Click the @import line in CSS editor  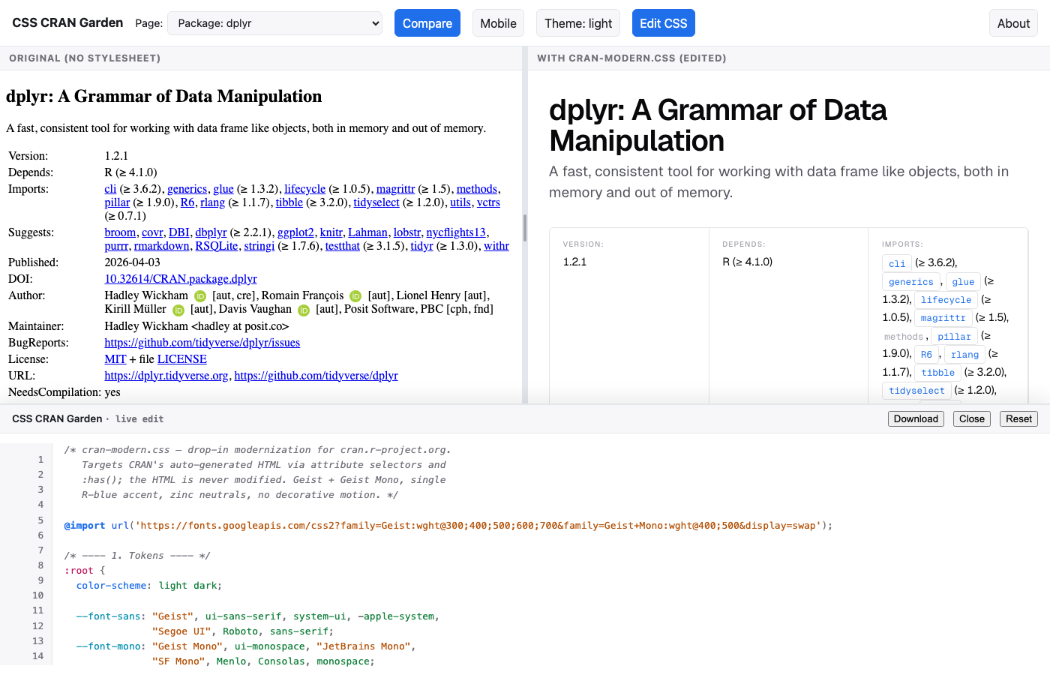click(x=448, y=526)
